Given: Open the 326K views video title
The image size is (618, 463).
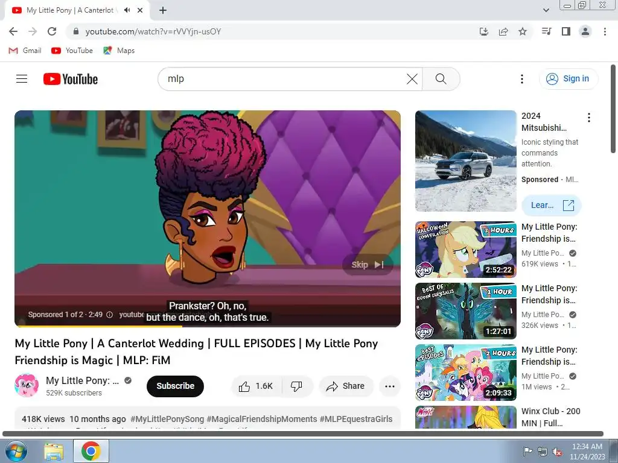Looking at the screenshot, I should (549, 294).
